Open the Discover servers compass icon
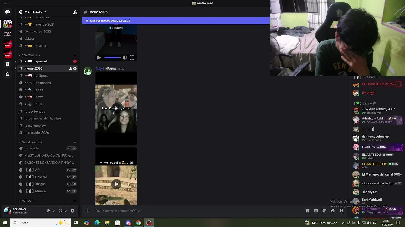 (8, 74)
